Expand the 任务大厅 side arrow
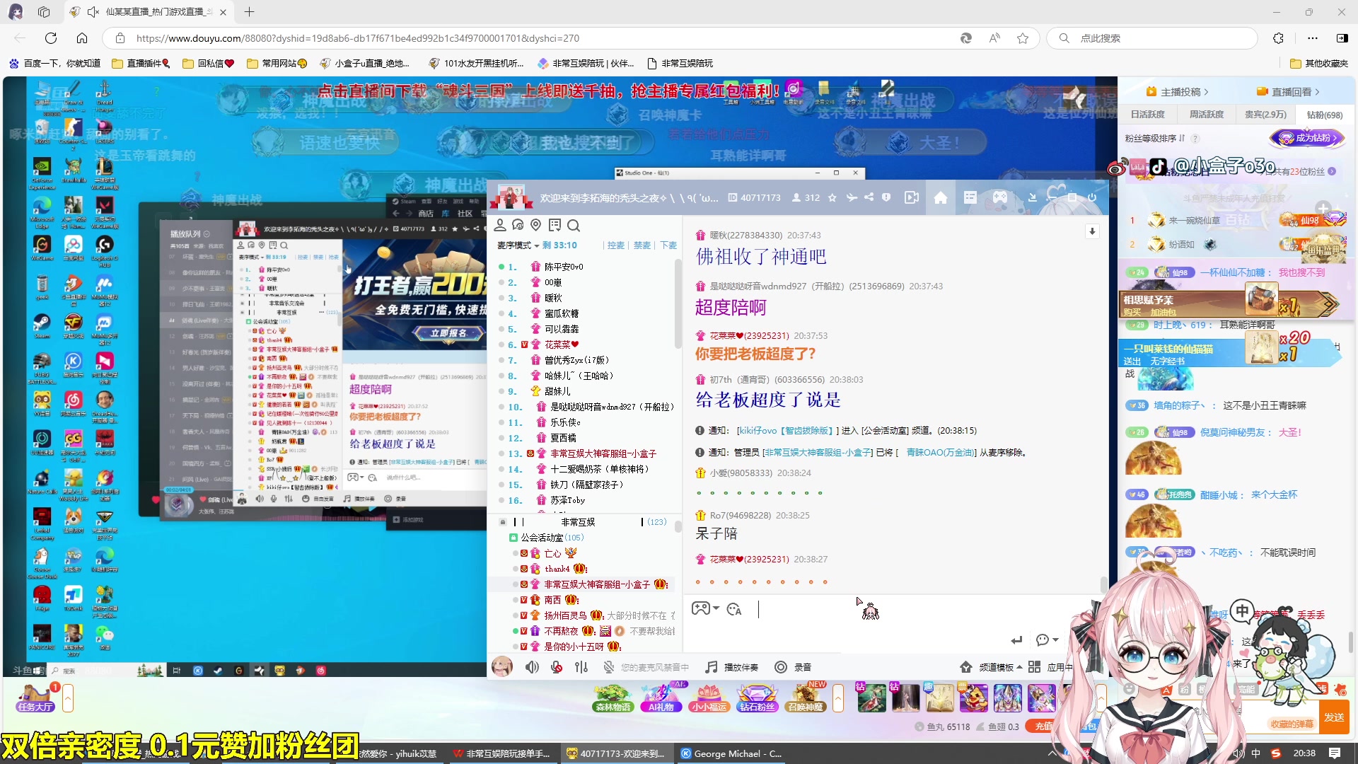The width and height of the screenshot is (1358, 764). 68,698
